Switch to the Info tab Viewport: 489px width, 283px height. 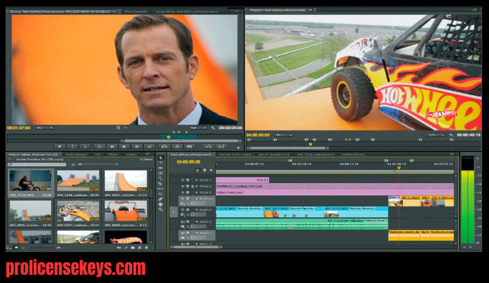click(x=98, y=154)
